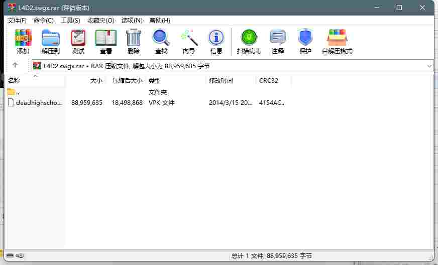
Task: Open the Tools (工具) menu
Action: point(70,21)
